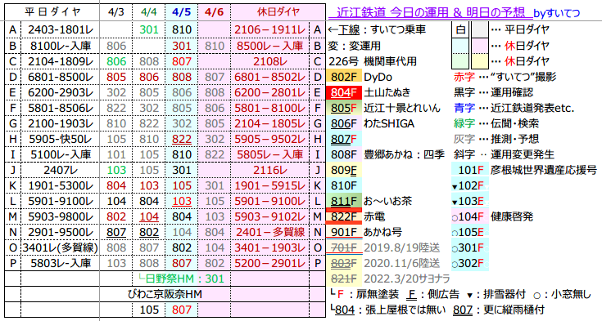
Task: Click the weekday cell 6200-2903レ
Action: (61, 92)
